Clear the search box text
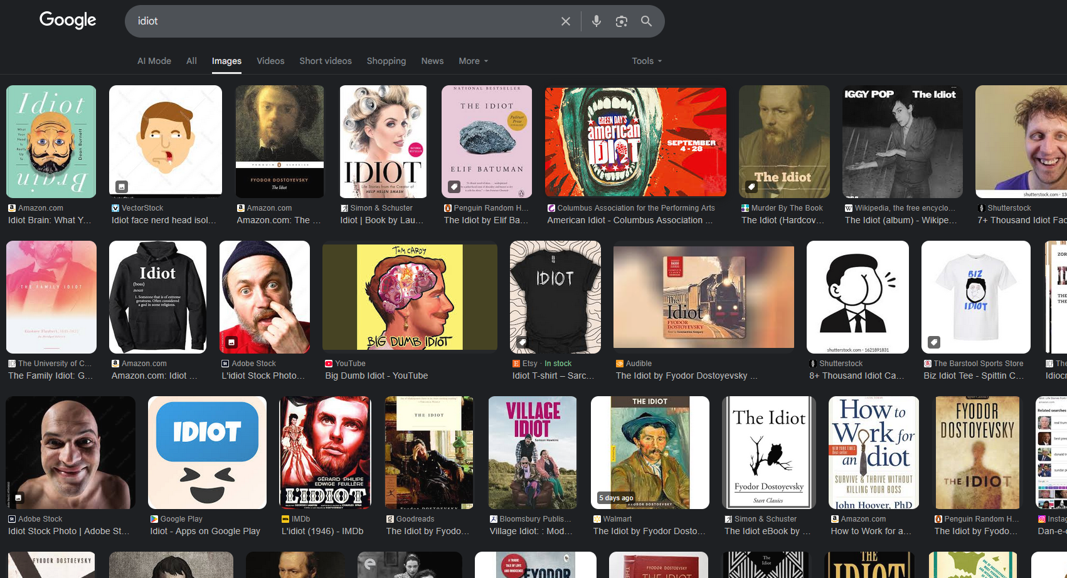The width and height of the screenshot is (1067, 578). (x=565, y=21)
